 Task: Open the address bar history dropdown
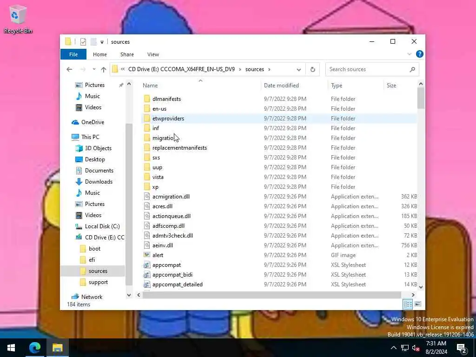[x=299, y=70]
